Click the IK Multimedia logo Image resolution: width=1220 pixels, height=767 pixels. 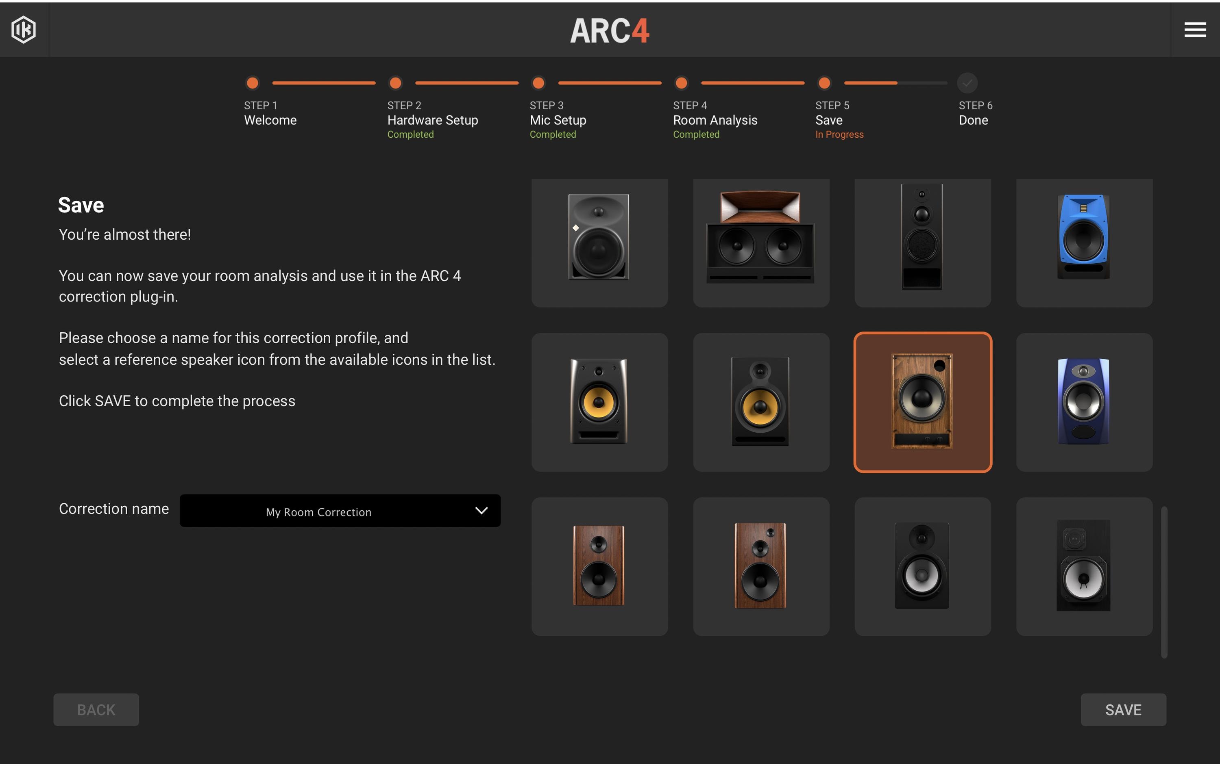(23, 30)
